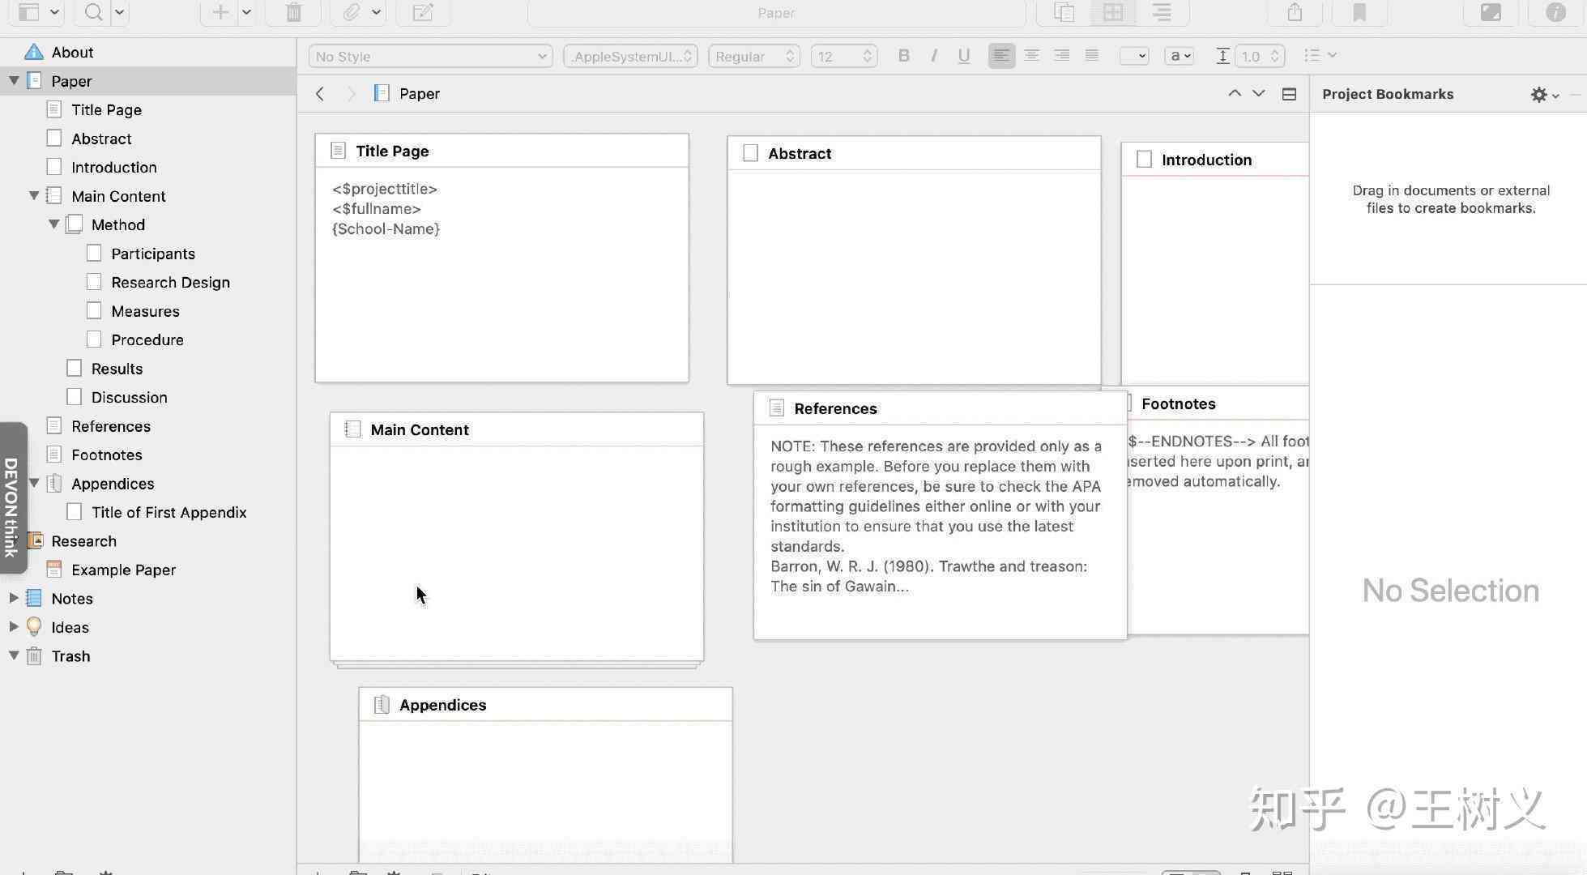The image size is (1587, 875).
Task: Switch to outliner view mode icon
Action: (1162, 12)
